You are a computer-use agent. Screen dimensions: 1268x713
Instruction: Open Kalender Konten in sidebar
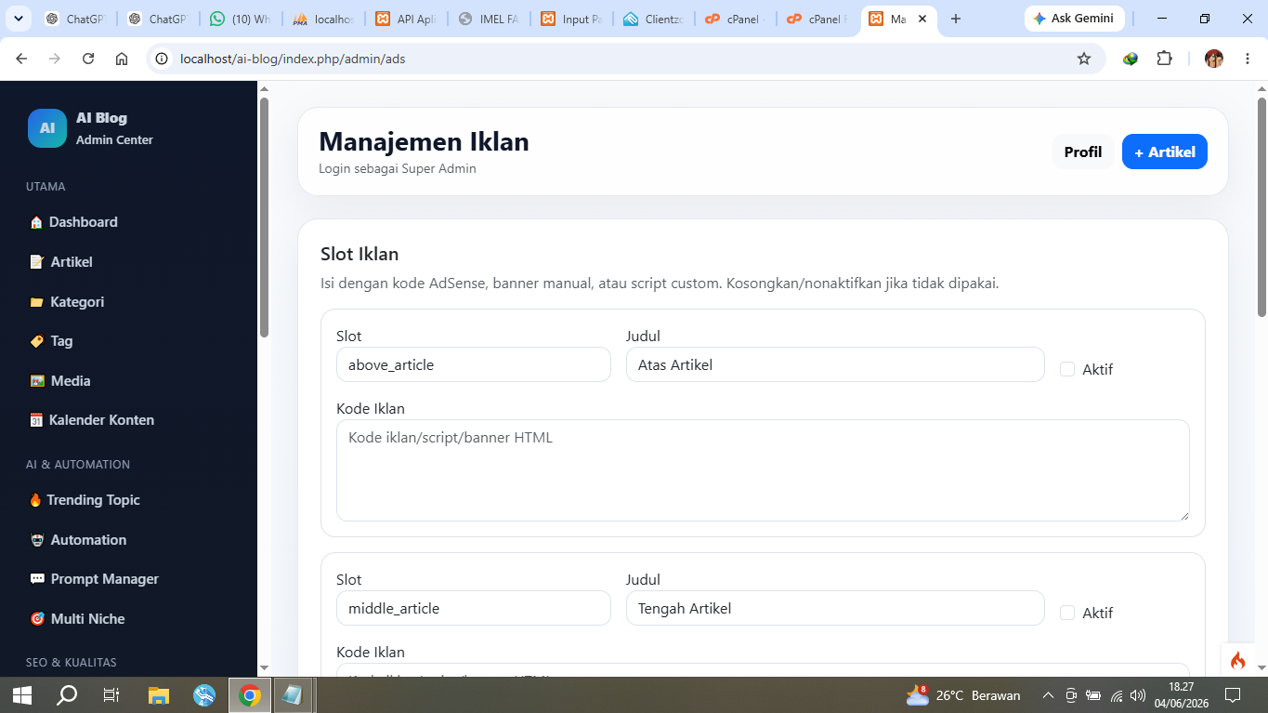pos(92,420)
